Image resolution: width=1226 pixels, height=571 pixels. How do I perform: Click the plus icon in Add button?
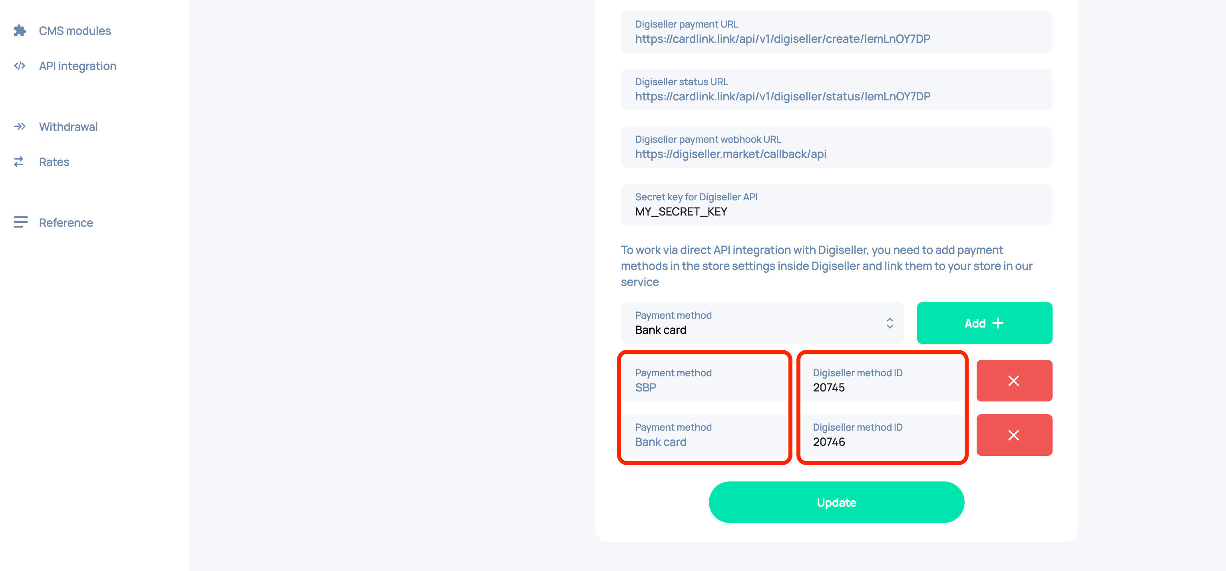pyautogui.click(x=998, y=323)
